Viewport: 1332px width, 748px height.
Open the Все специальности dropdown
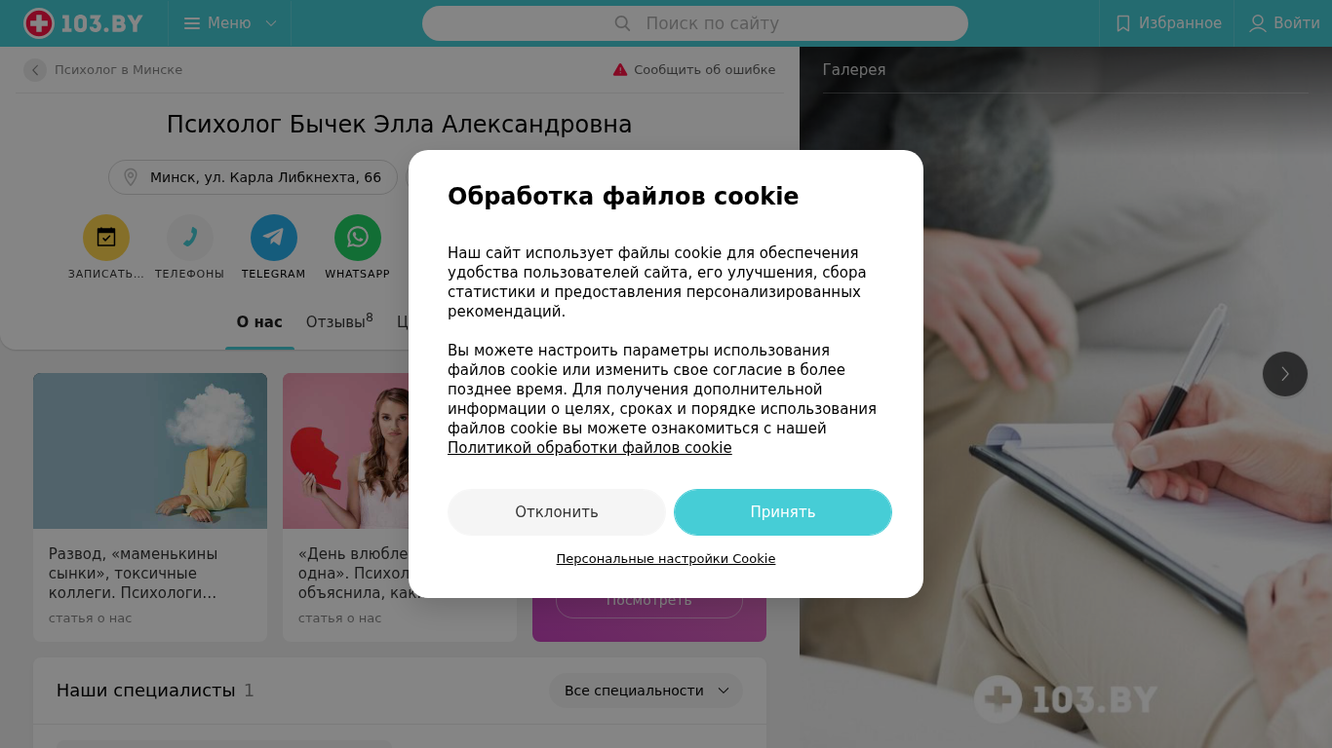pyautogui.click(x=646, y=691)
